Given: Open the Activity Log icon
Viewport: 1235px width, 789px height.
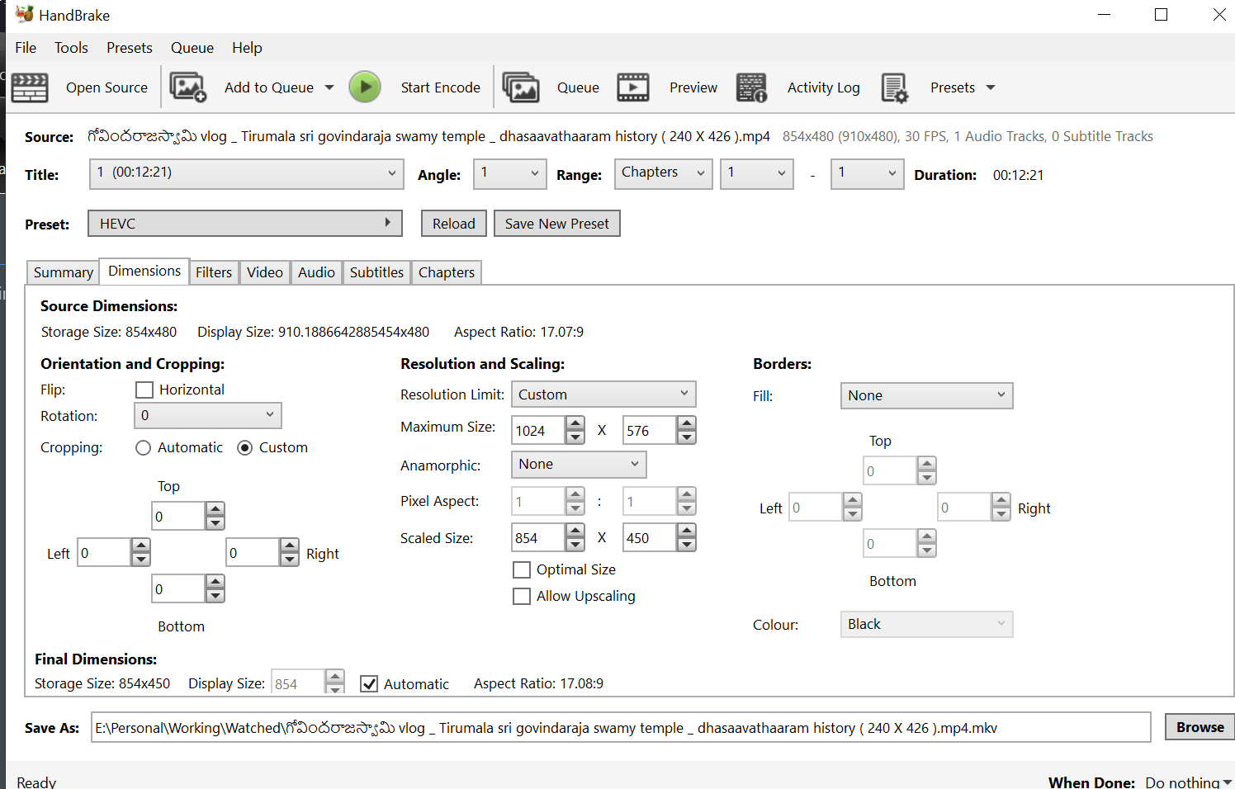Looking at the screenshot, I should 751,87.
